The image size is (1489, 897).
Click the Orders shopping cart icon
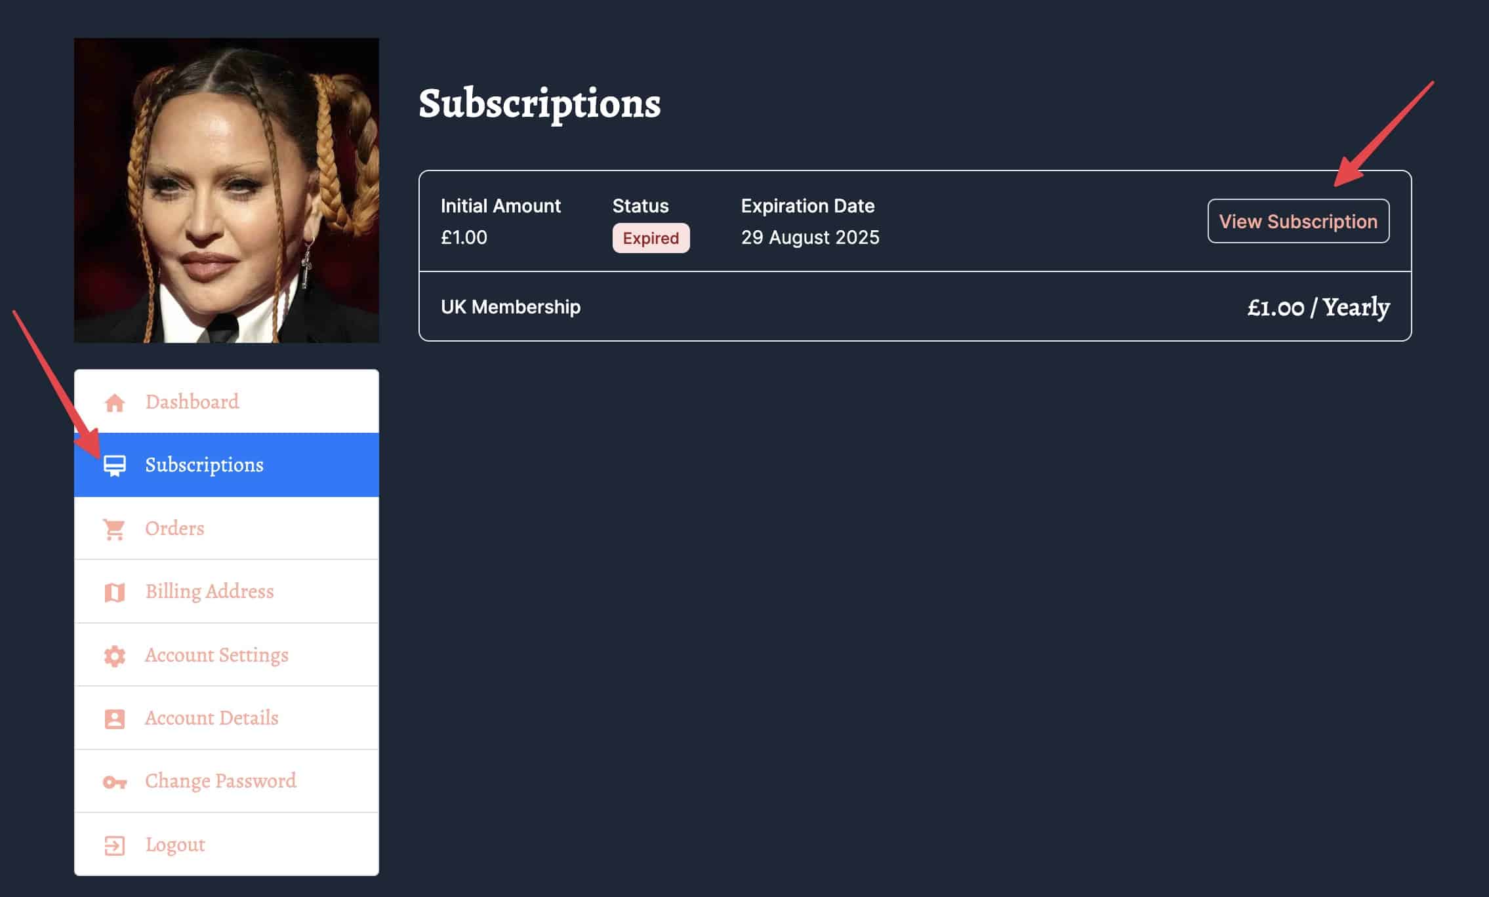(114, 529)
